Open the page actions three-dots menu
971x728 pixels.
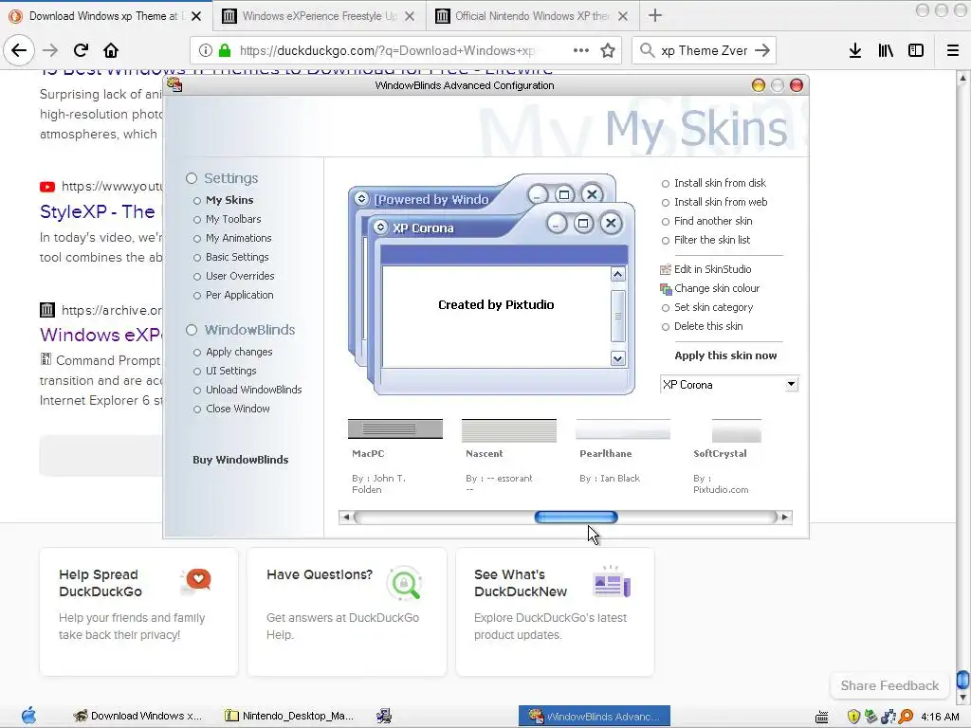click(581, 50)
